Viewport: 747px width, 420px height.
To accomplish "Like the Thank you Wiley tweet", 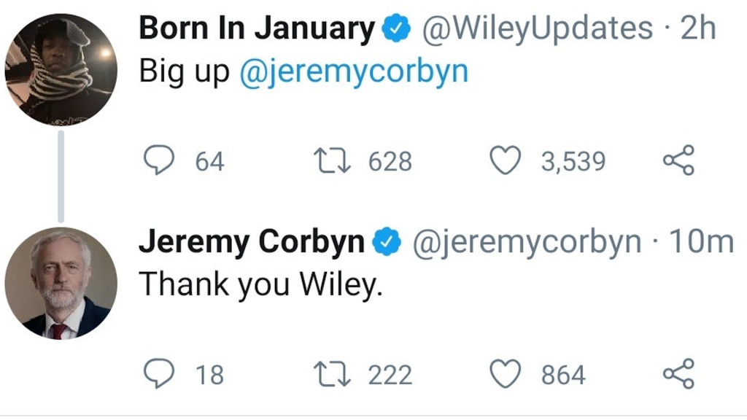I will coord(504,375).
